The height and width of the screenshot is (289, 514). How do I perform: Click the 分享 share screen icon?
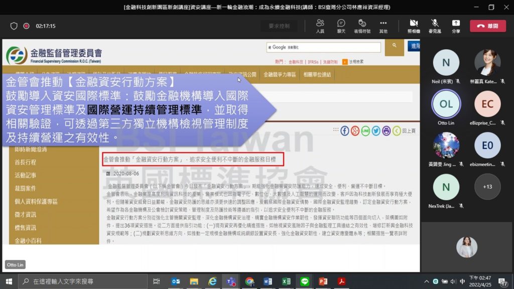coord(456,26)
